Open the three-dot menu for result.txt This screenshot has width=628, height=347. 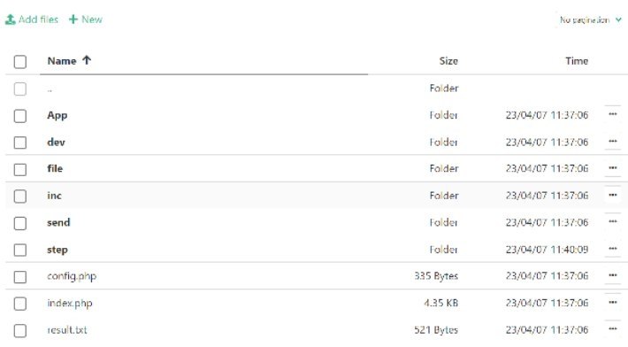[612, 329]
